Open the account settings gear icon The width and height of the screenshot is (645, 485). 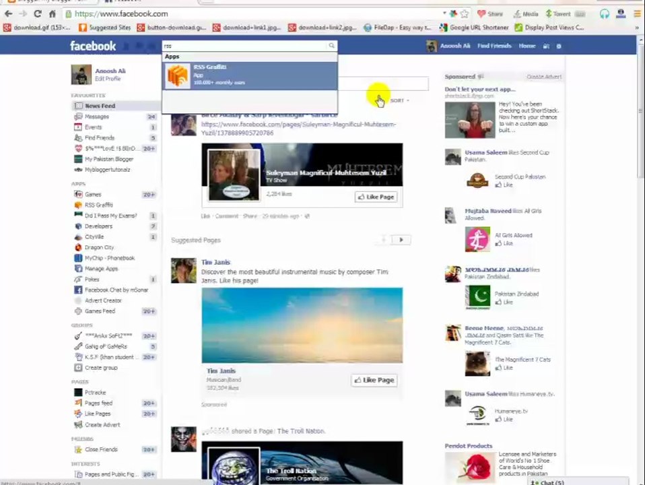click(x=559, y=46)
